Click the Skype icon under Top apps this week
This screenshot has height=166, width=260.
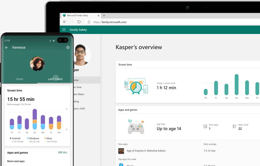click(121, 165)
